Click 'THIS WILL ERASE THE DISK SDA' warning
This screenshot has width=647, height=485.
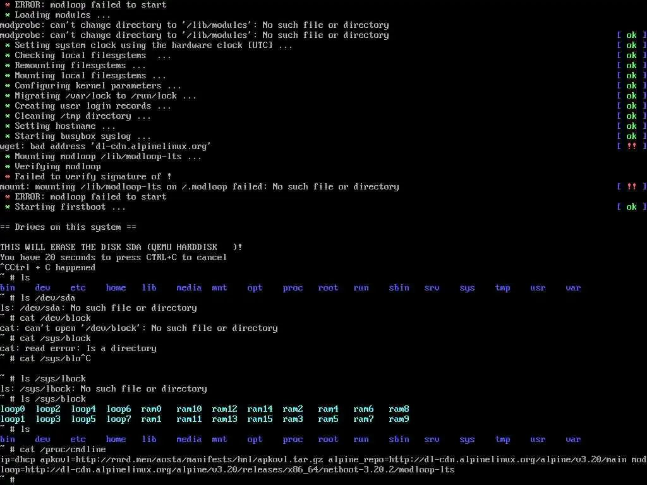point(121,248)
